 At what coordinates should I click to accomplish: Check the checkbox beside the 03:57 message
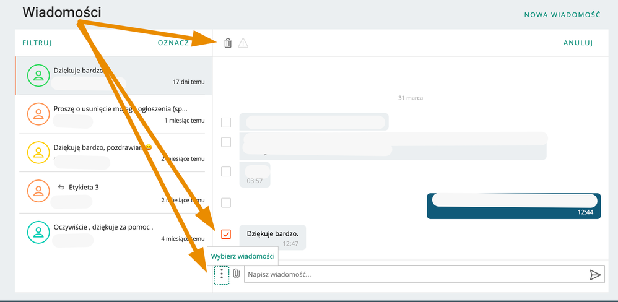(x=226, y=171)
